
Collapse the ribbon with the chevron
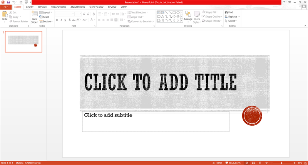click(305, 26)
